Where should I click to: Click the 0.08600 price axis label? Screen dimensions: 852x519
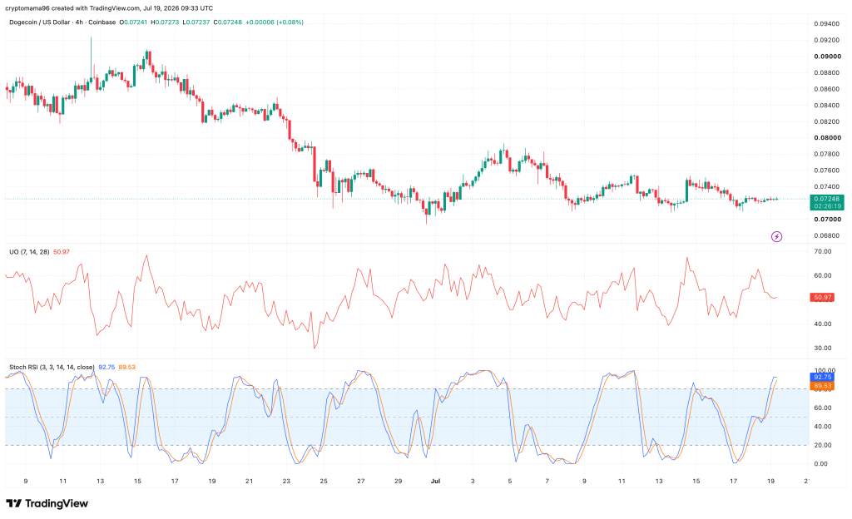pos(827,89)
